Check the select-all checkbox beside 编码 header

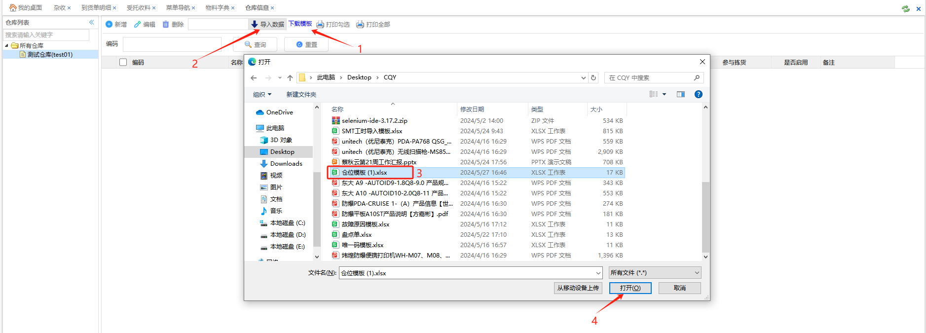(x=123, y=62)
